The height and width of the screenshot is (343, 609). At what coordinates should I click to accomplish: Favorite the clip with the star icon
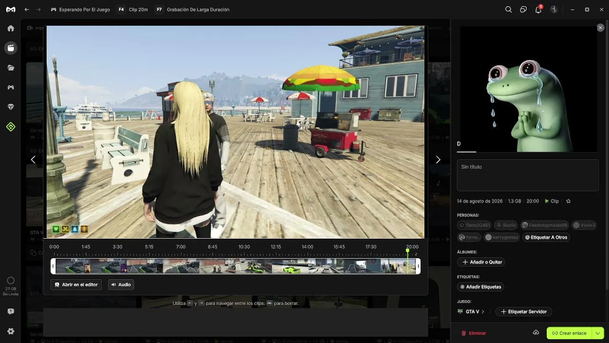pyautogui.click(x=568, y=201)
